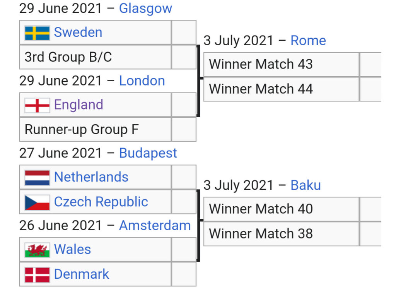The width and height of the screenshot is (396, 300).
Task: Click the Czech Republic flag icon
Action: click(x=37, y=202)
